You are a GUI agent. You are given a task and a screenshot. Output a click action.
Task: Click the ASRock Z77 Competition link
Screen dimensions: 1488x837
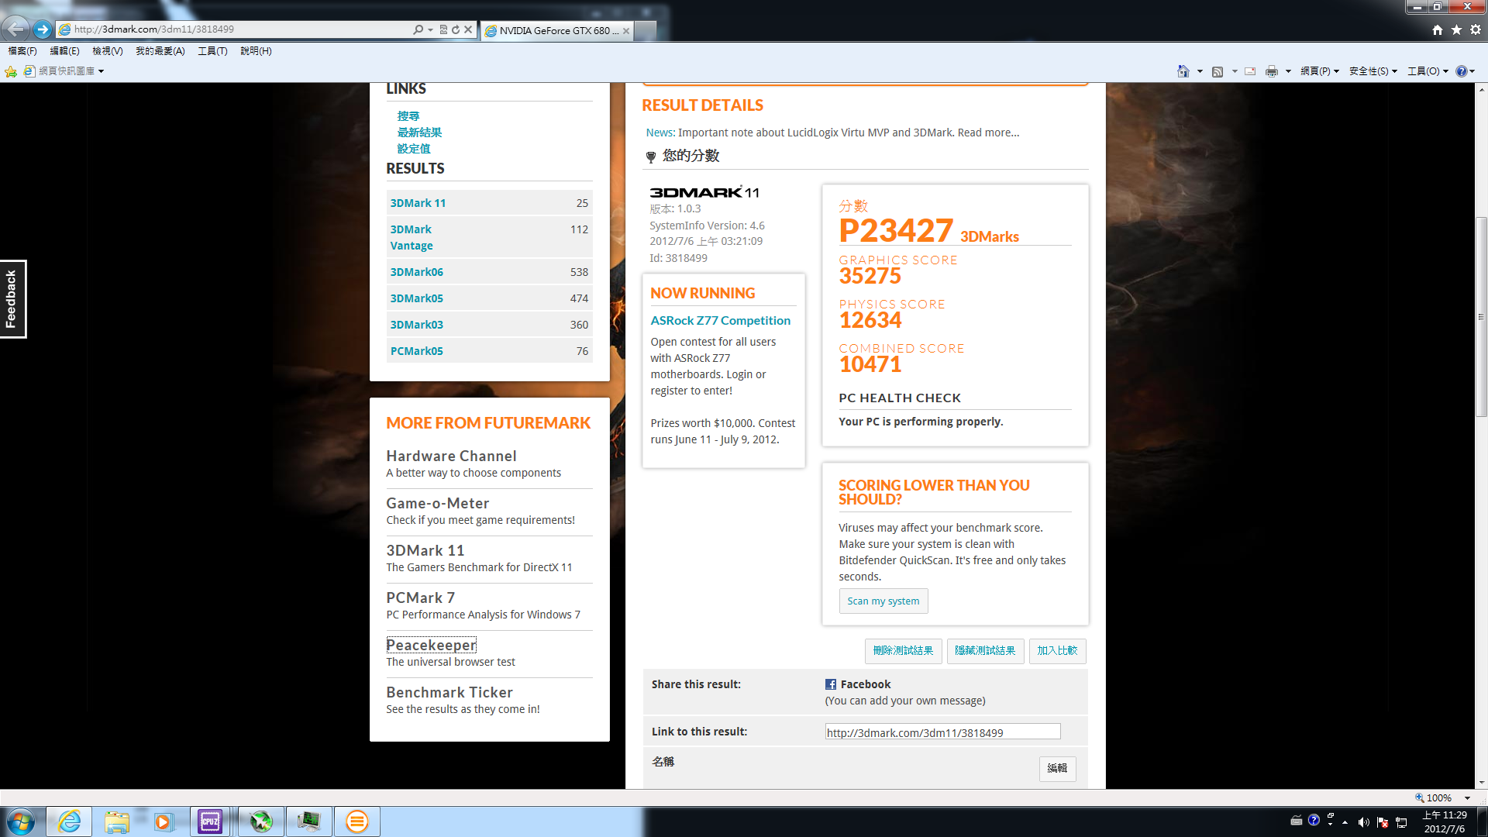click(x=721, y=320)
